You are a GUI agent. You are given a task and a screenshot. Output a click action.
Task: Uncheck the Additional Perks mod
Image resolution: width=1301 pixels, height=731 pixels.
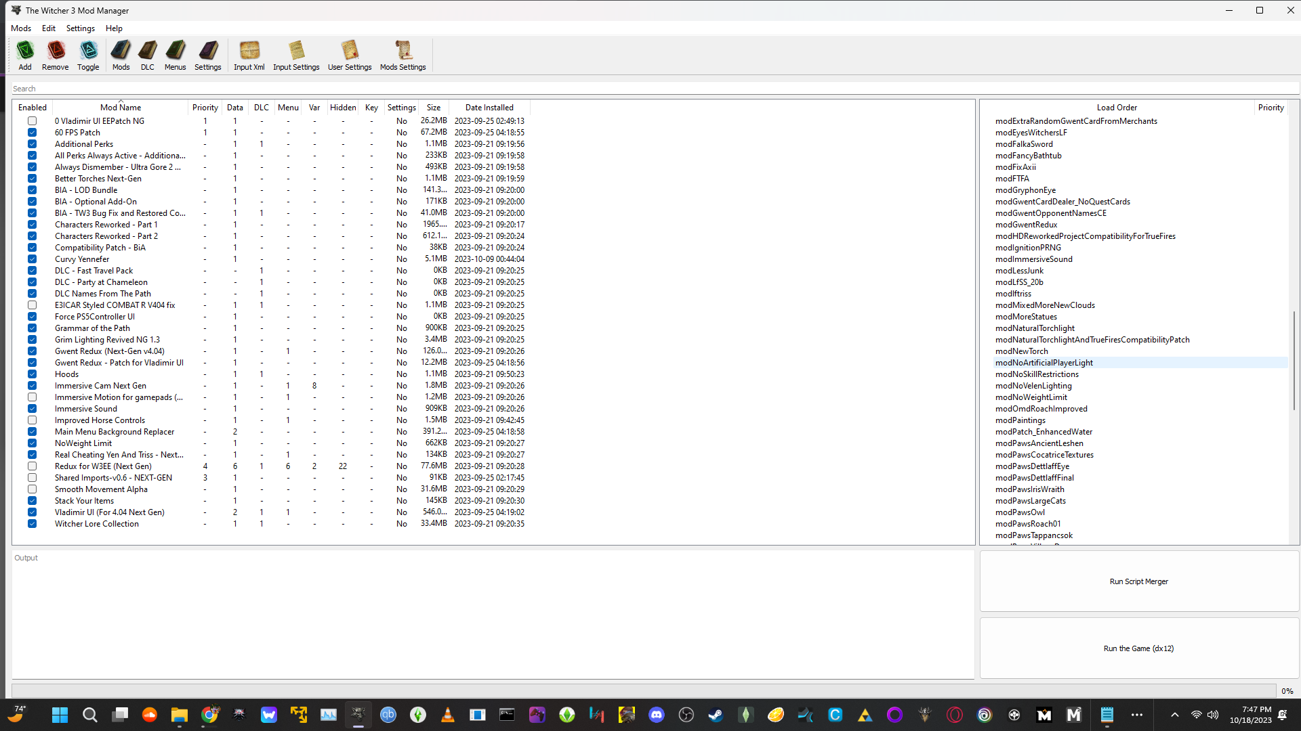point(32,144)
